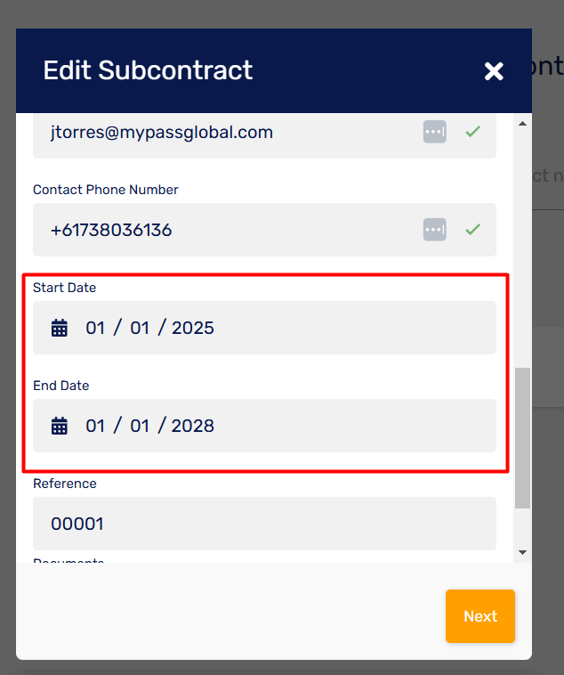Click the Next button
Viewport: 564px width, 675px height.
(x=480, y=616)
